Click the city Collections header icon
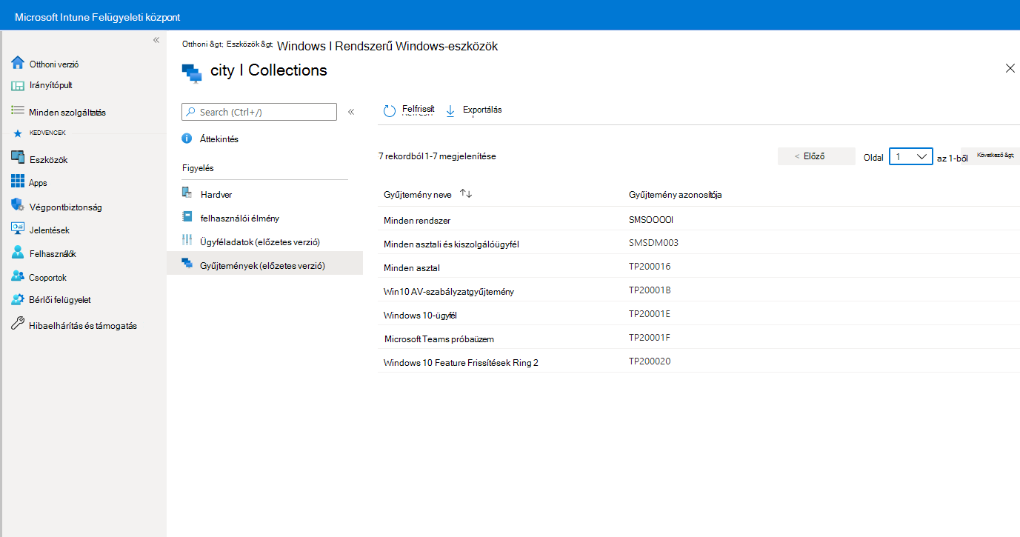 [x=191, y=72]
